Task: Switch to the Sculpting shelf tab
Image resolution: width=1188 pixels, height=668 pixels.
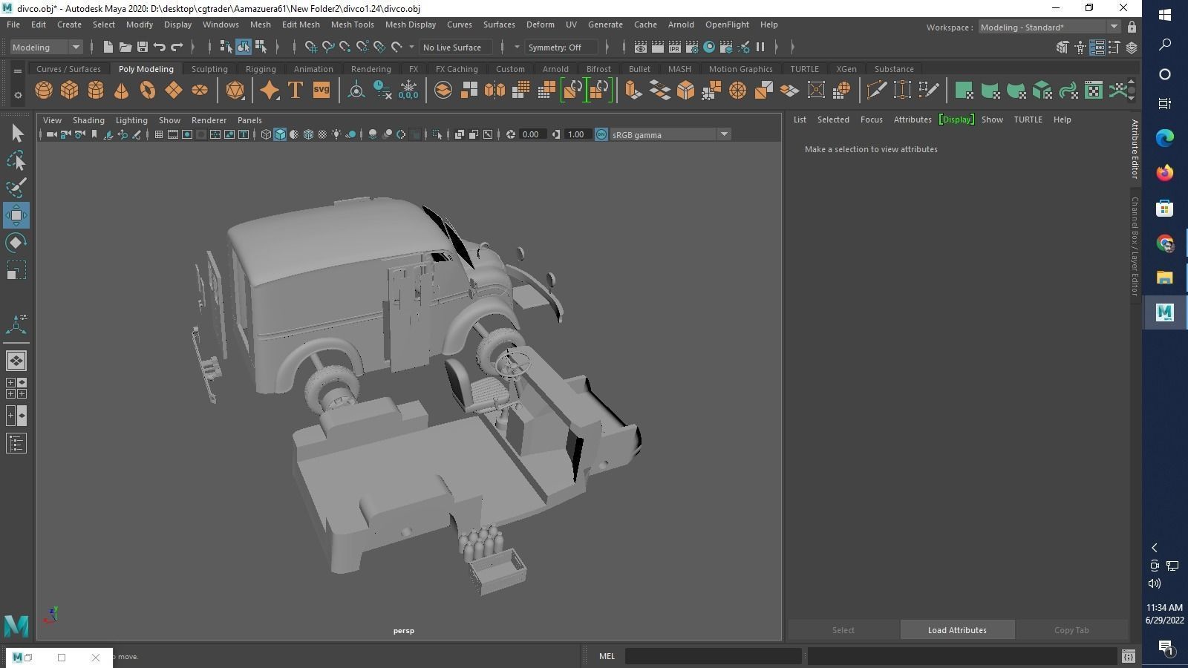Action: [x=209, y=69]
